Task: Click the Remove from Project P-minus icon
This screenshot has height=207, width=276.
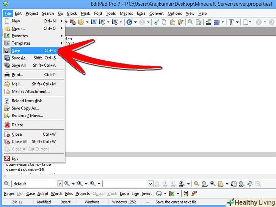Action: pos(115,22)
